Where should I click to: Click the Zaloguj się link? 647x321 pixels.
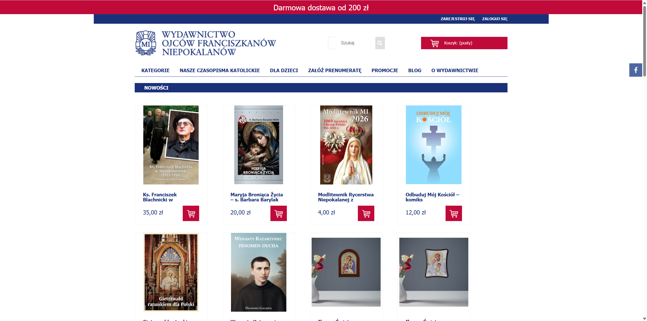click(495, 19)
